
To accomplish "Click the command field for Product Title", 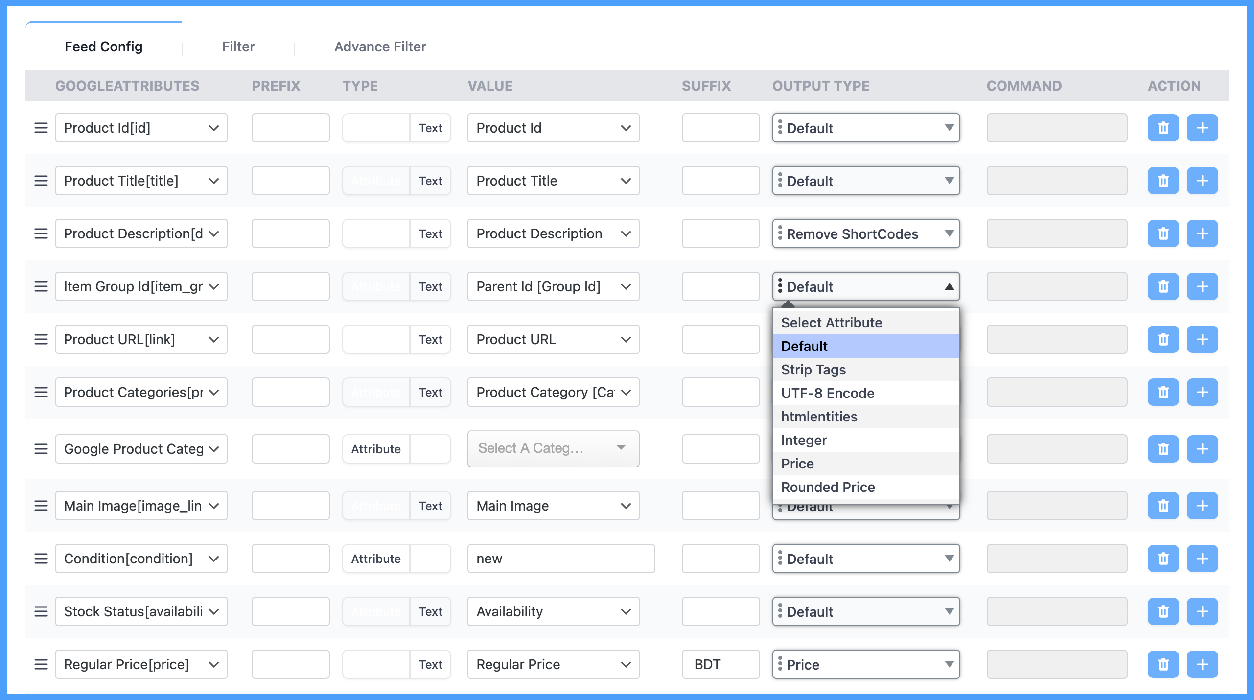I will coord(1057,181).
